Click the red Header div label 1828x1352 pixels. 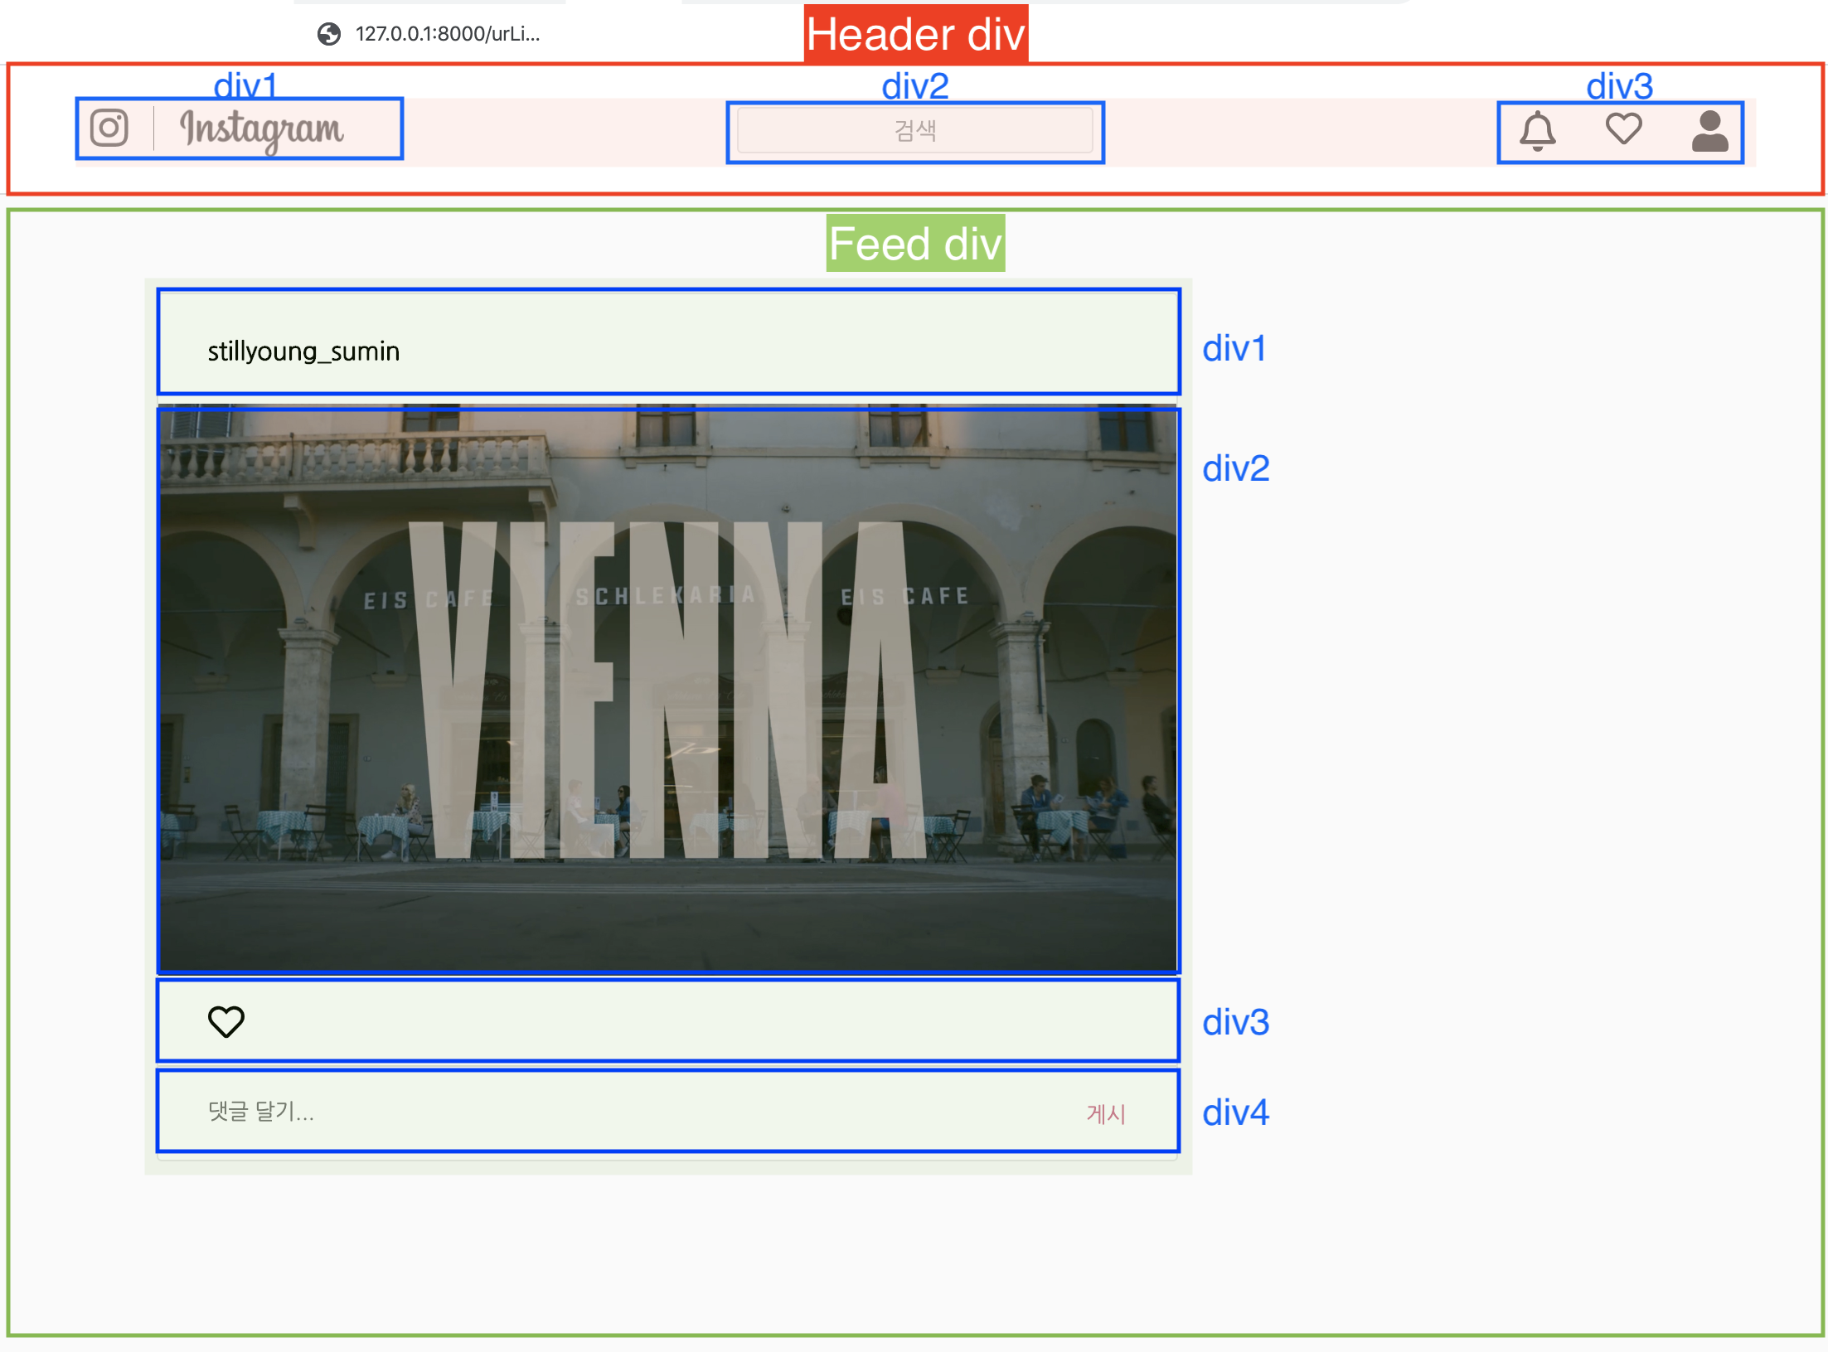click(x=915, y=35)
